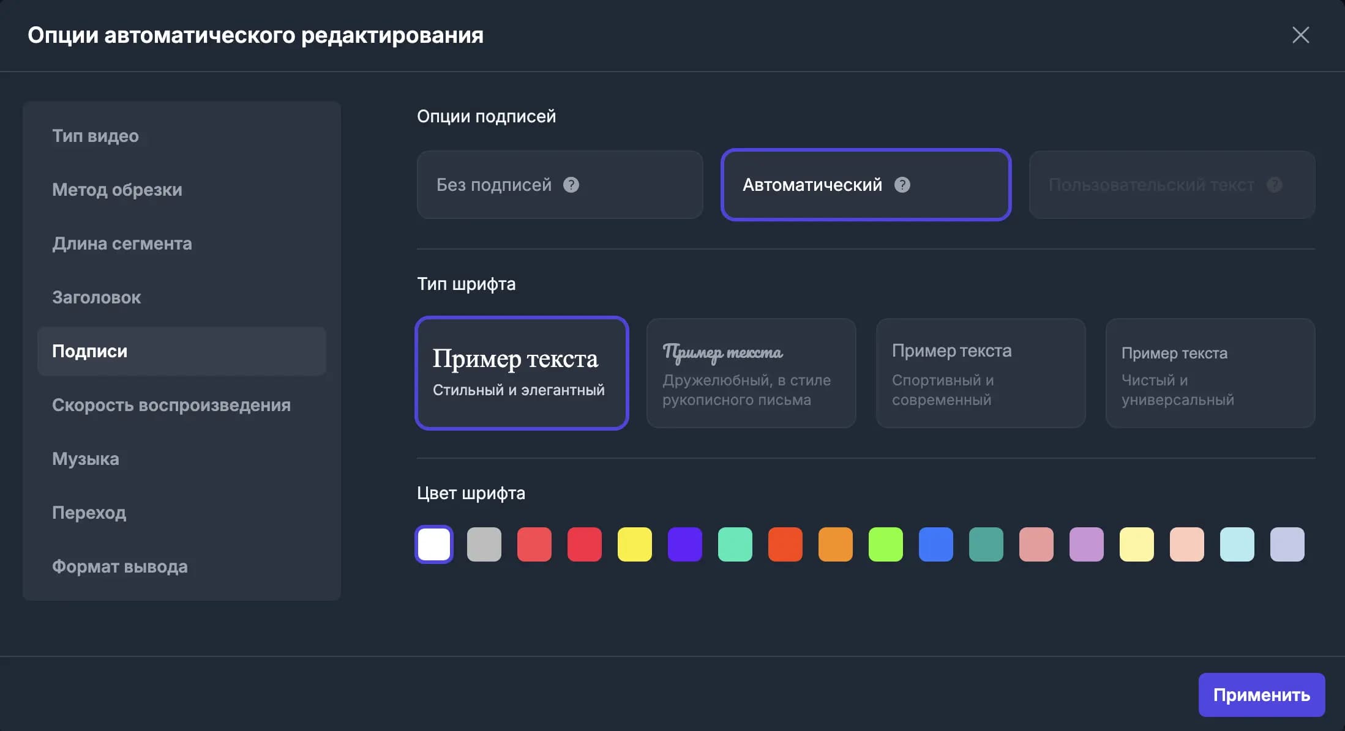The width and height of the screenshot is (1345, 731).
Task: Click help icon next to Автоматический
Action: (902, 185)
